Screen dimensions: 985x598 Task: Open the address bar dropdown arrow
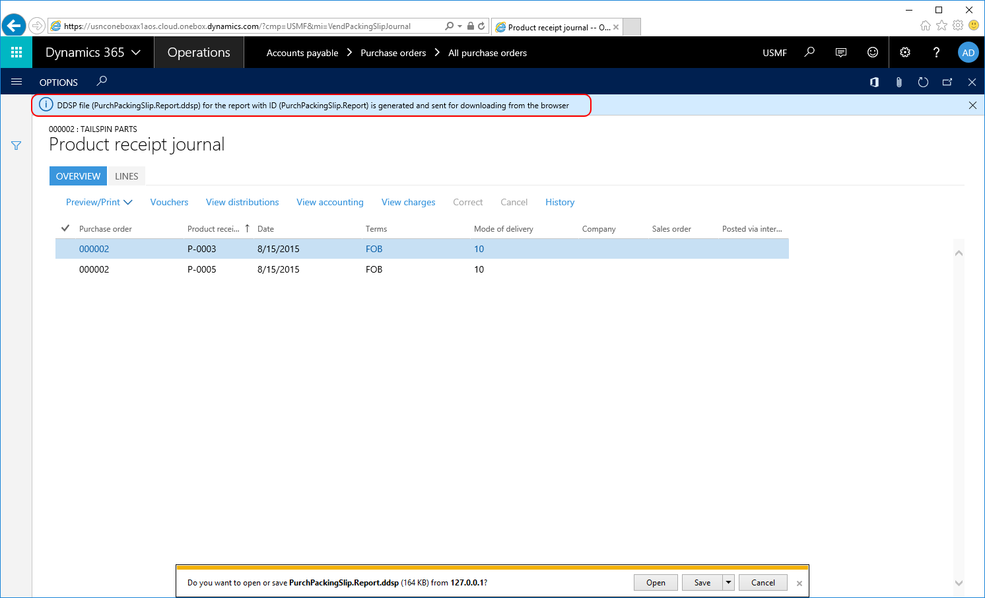tap(459, 26)
